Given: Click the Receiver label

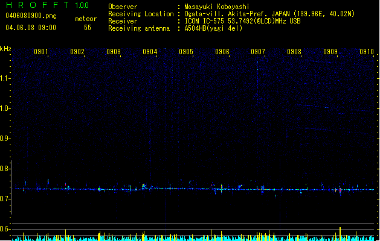Looking at the screenshot, I should coord(123,21).
